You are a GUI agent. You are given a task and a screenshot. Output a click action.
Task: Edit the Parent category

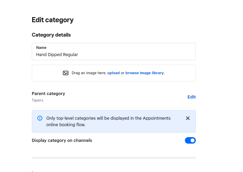click(x=191, y=97)
